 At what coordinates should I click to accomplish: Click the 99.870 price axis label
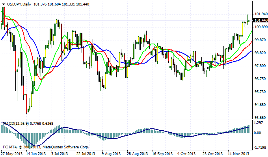pyautogui.click(x=261, y=40)
